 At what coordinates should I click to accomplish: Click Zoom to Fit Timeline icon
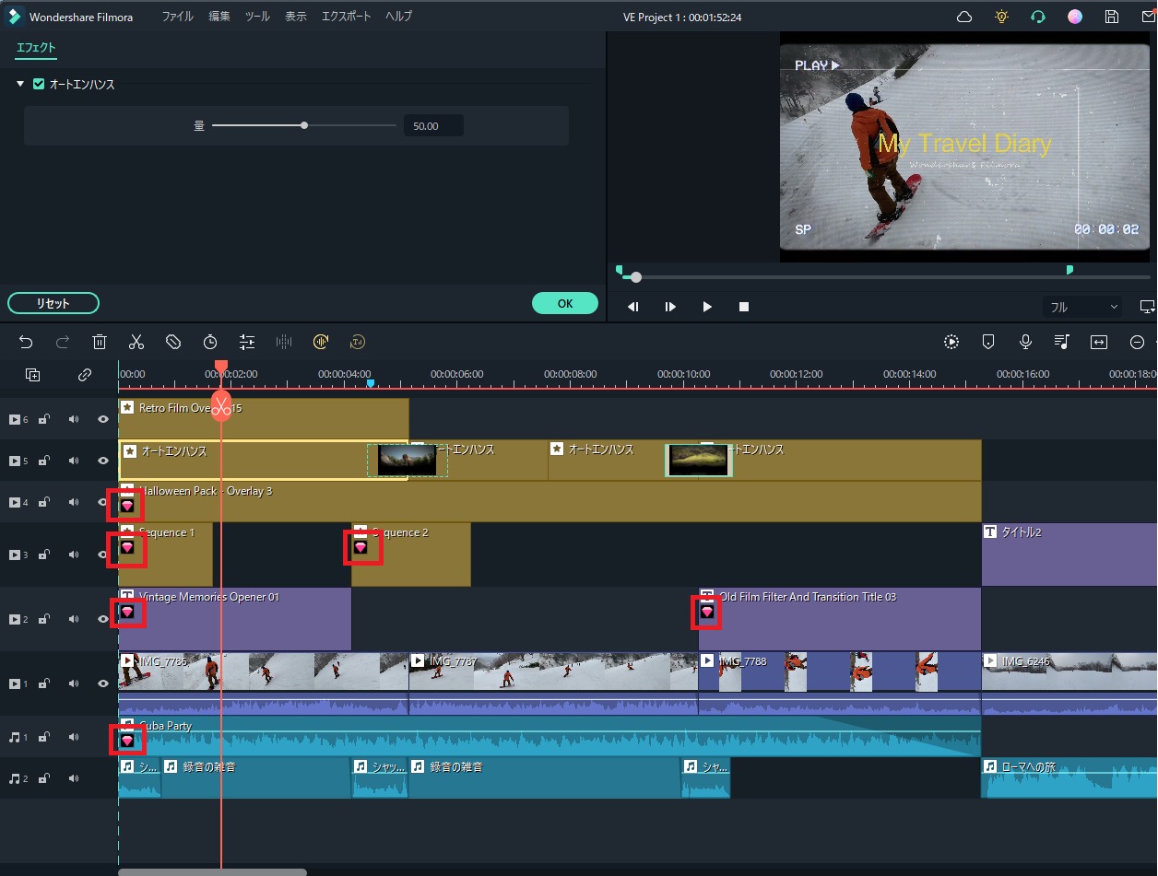point(1099,341)
